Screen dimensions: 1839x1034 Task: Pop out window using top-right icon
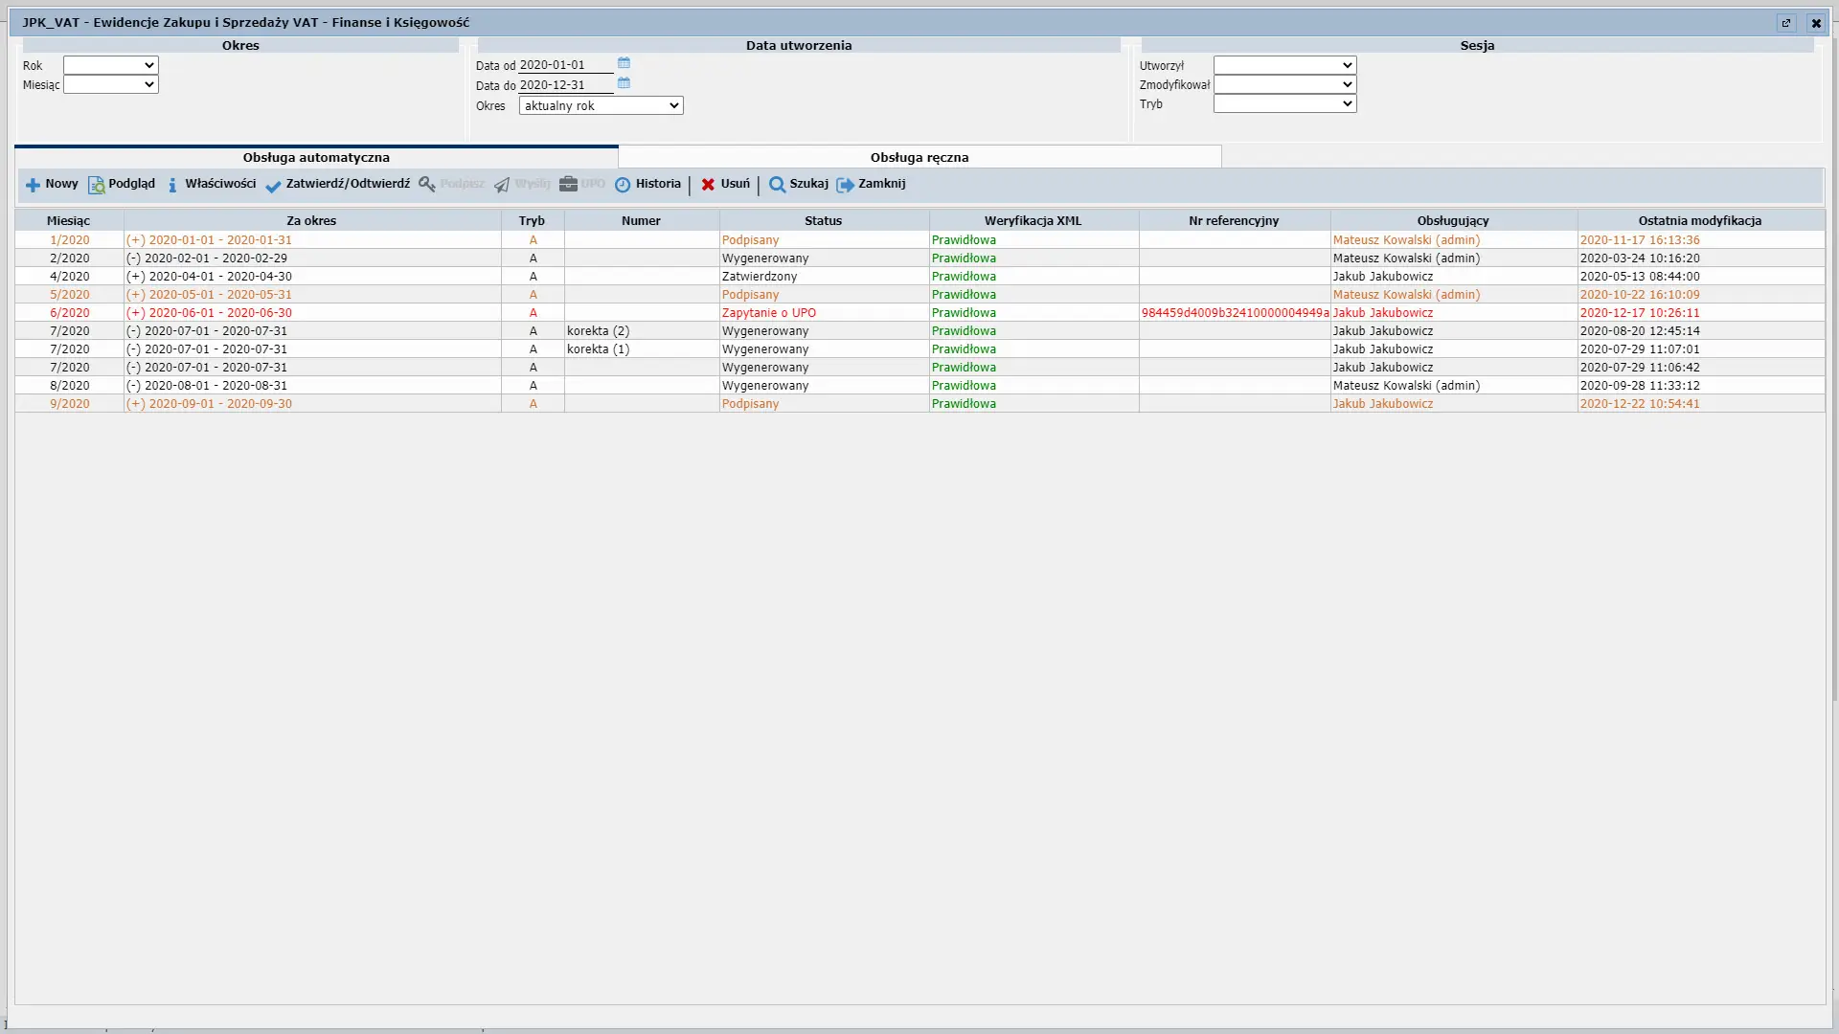[x=1785, y=23]
